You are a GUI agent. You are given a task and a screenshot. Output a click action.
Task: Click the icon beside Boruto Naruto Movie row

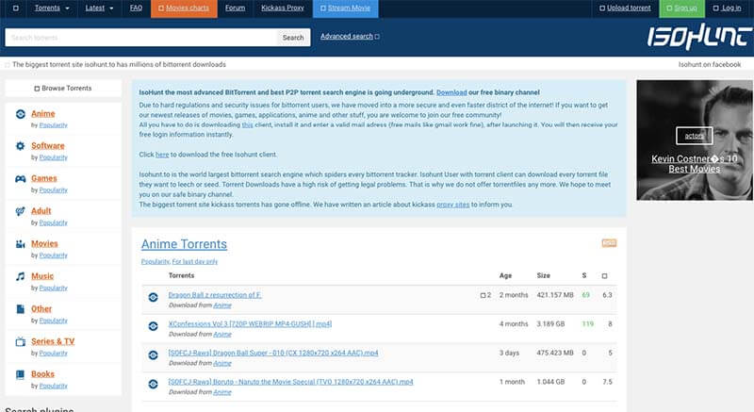tap(153, 384)
